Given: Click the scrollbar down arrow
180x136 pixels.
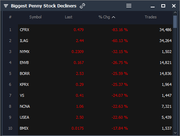Looking at the screenshot, I should point(175,133).
